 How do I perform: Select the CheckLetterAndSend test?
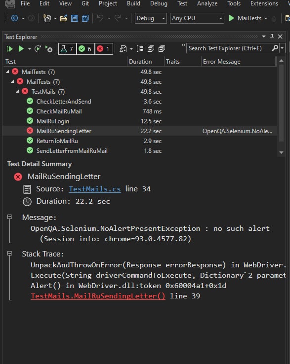pos(64,102)
